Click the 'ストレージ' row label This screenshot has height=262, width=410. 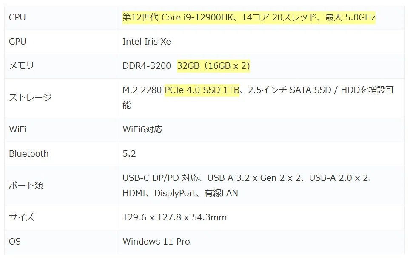coord(30,98)
